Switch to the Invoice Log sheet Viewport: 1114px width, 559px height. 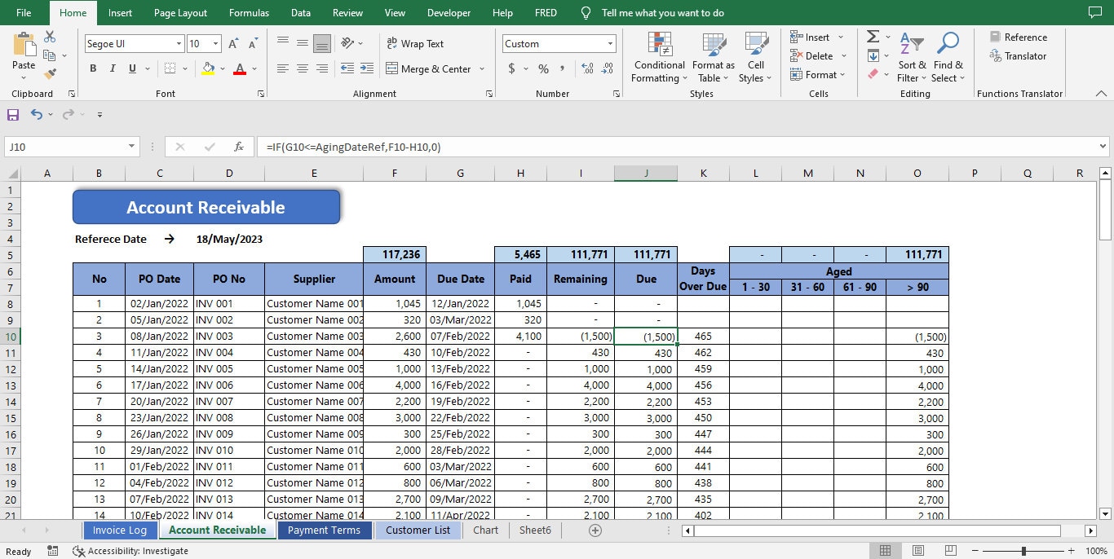120,530
